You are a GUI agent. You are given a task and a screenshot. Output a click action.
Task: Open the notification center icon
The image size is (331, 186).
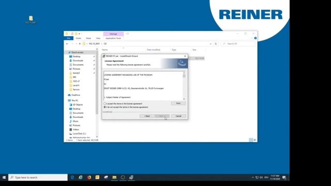[284, 177]
